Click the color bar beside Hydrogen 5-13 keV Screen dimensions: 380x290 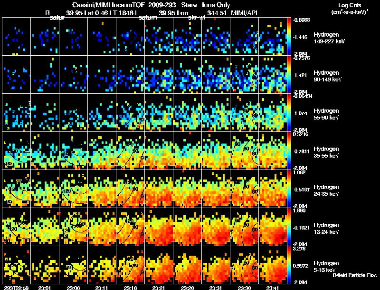(289, 265)
